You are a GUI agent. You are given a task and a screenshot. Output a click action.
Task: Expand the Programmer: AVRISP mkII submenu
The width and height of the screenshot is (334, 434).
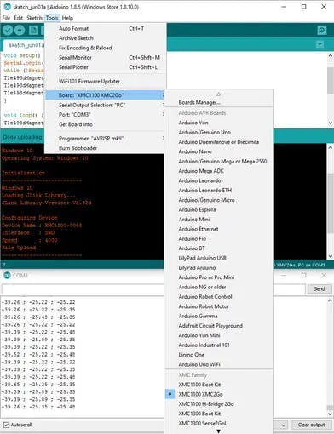coord(105,139)
